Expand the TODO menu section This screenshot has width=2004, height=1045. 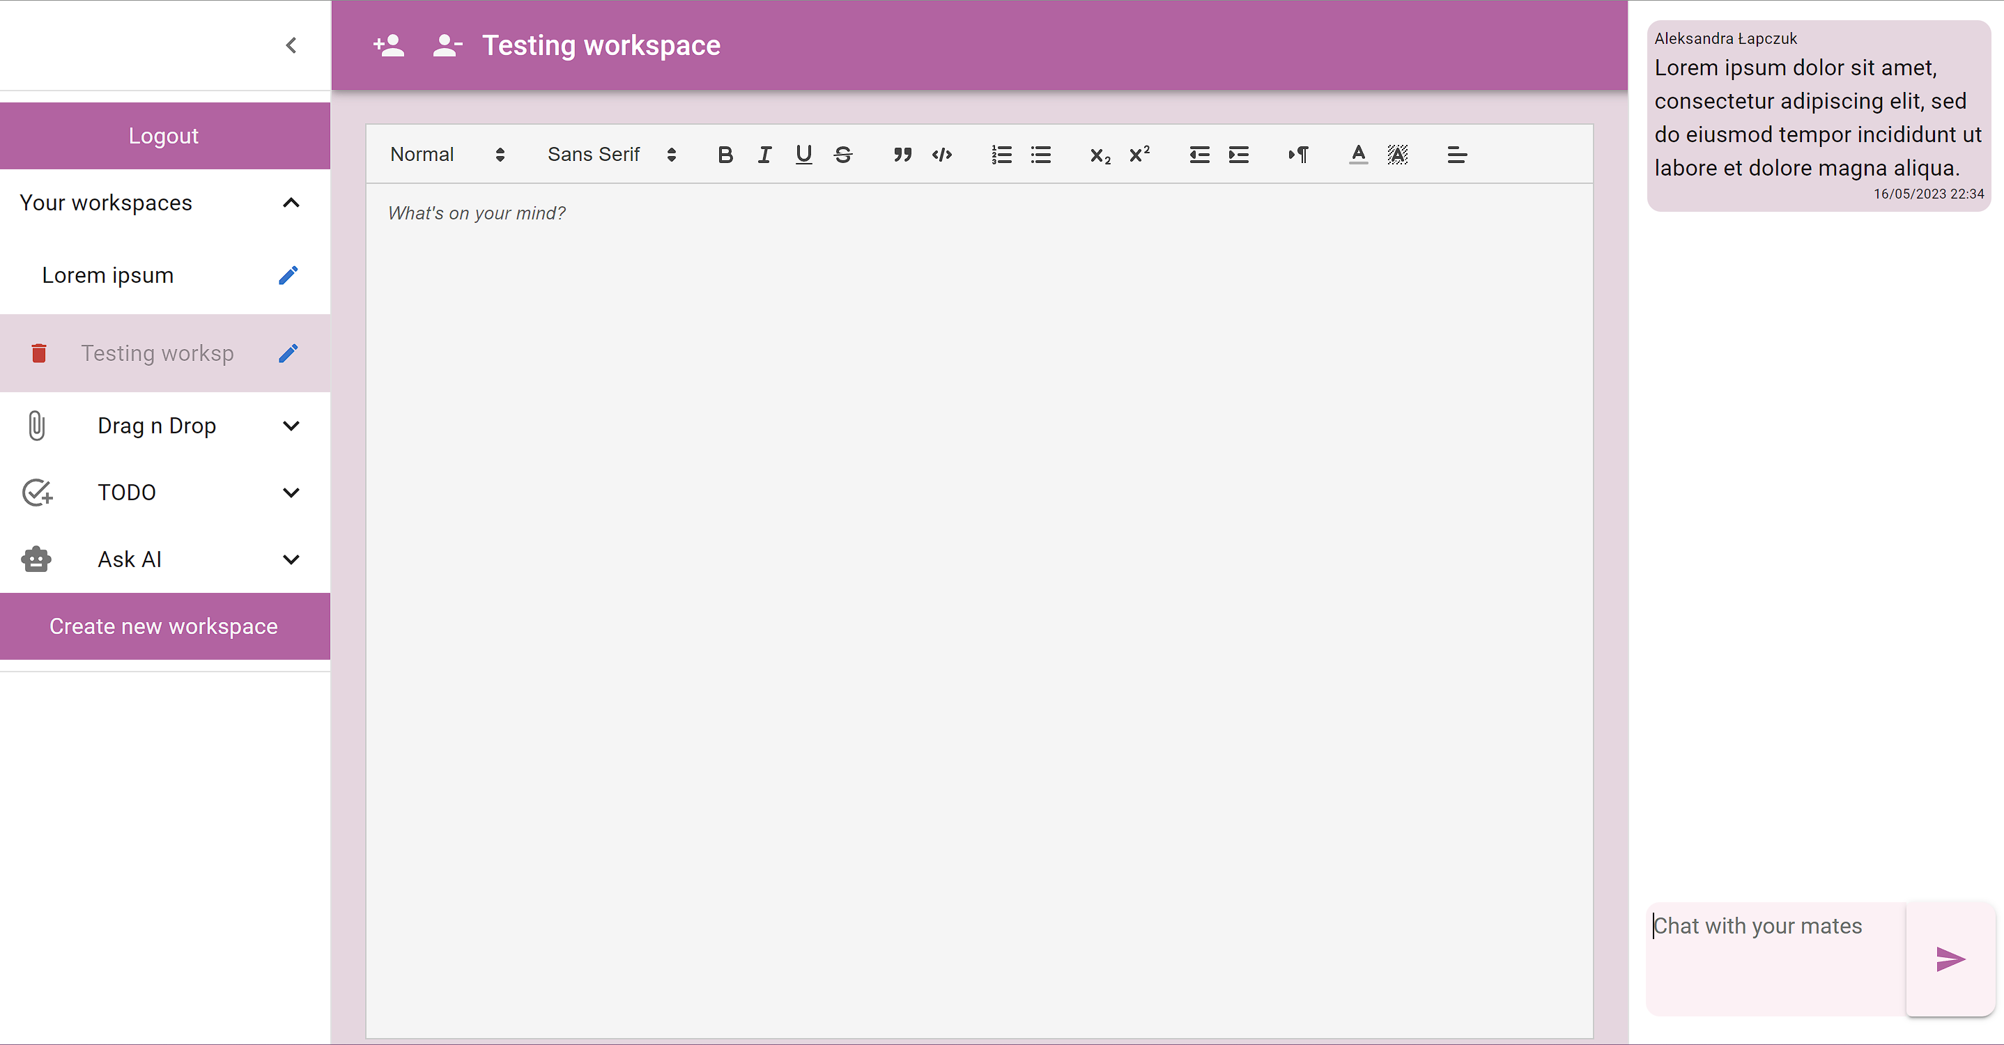291,492
